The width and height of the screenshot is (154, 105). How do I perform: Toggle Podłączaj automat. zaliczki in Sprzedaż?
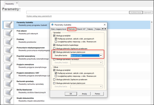click(56, 39)
